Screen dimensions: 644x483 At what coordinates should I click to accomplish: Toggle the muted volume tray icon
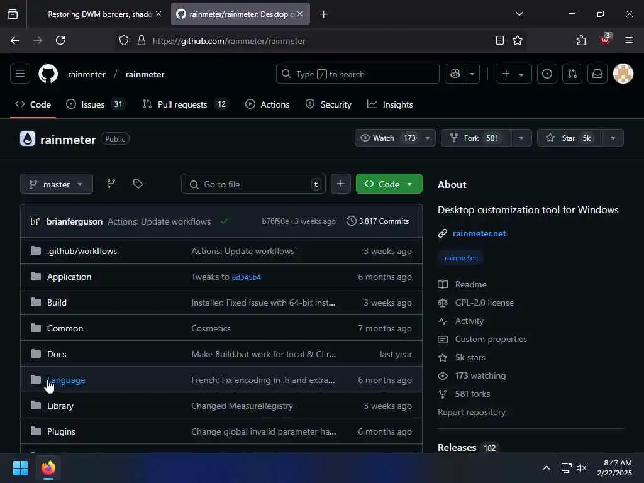point(582,468)
